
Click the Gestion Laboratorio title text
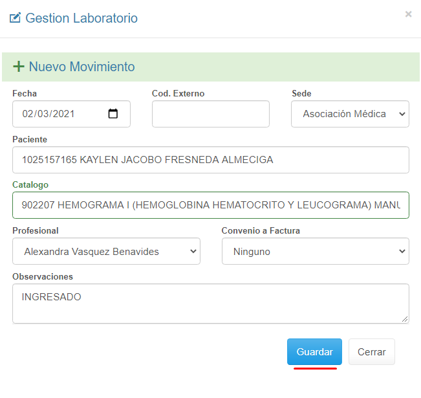click(x=81, y=18)
